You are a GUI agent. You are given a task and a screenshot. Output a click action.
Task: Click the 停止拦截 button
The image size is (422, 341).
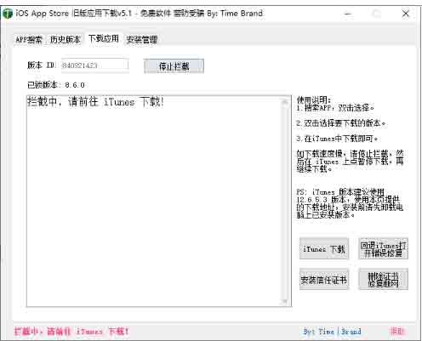tap(174, 66)
